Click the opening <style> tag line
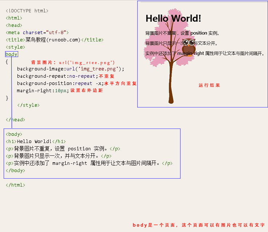Image resolution: width=268 pixels, height=232 pixels. [x=15, y=47]
